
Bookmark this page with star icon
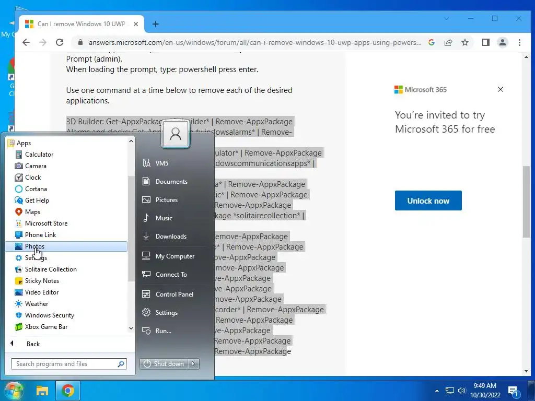[464, 42]
